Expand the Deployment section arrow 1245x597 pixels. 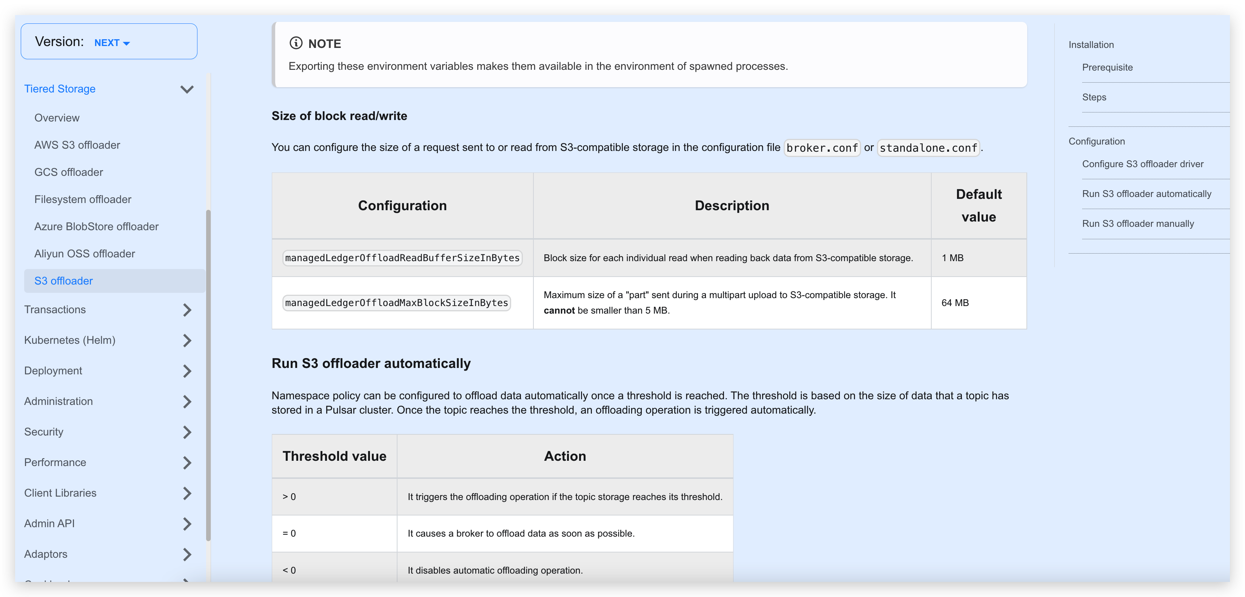tap(187, 371)
